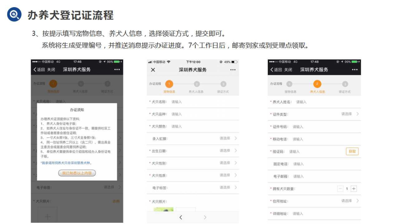Decrease 拥有犬只数量 with the minus button

point(340,189)
